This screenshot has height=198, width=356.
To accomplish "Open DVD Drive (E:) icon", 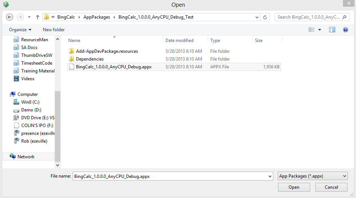I will tap(16, 118).
